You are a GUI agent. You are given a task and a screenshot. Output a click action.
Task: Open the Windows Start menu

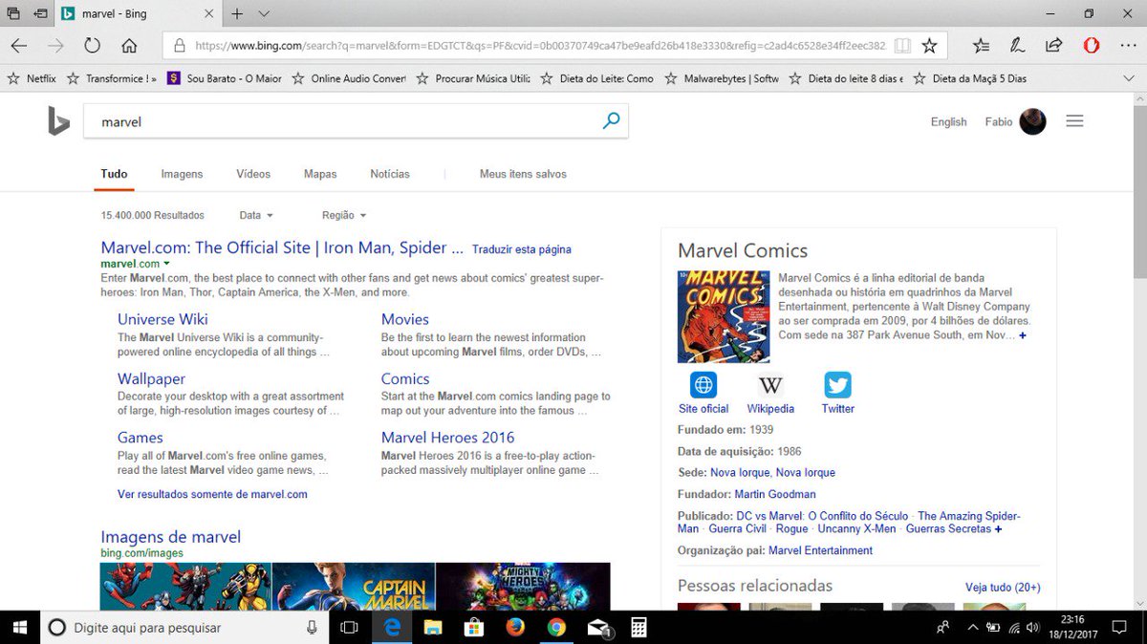19,628
